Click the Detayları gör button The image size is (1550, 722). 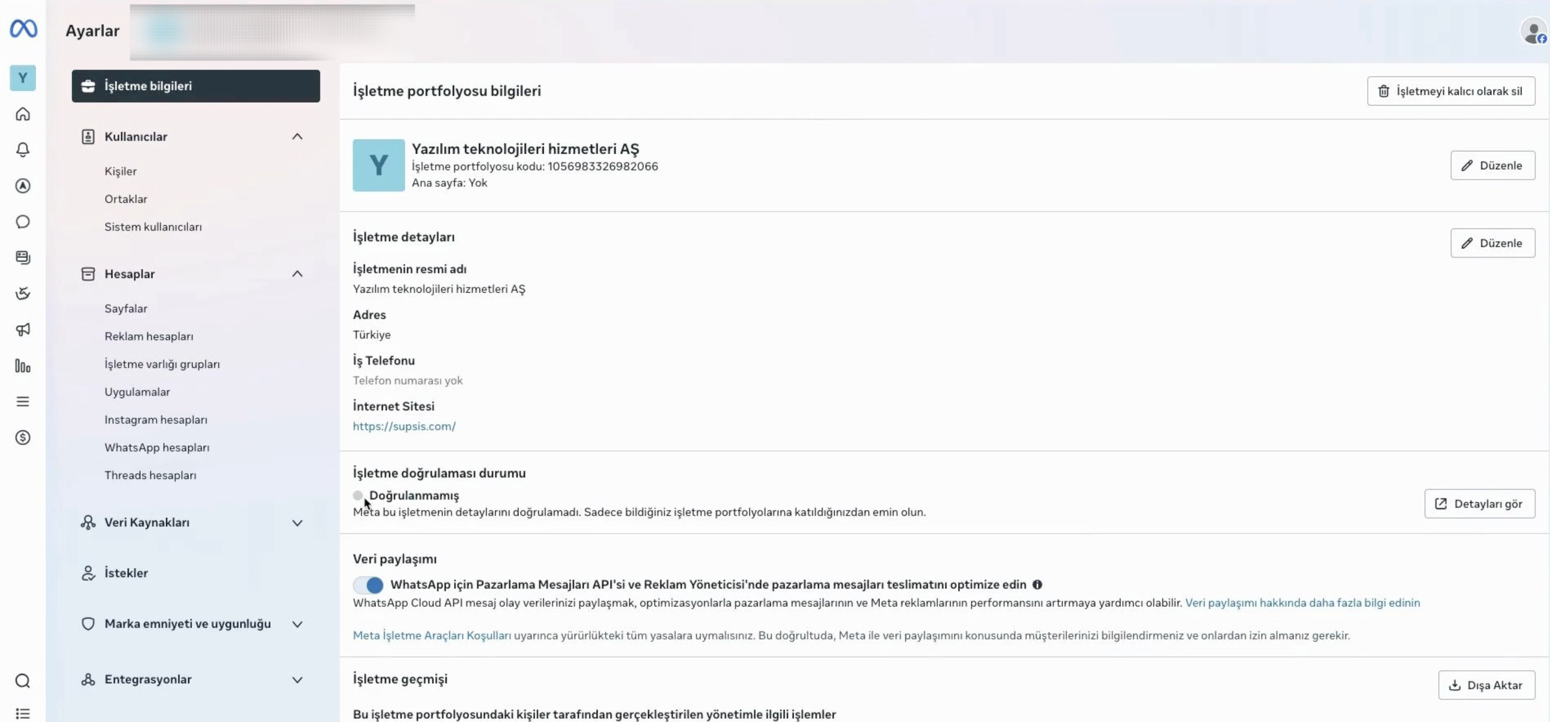(1479, 504)
